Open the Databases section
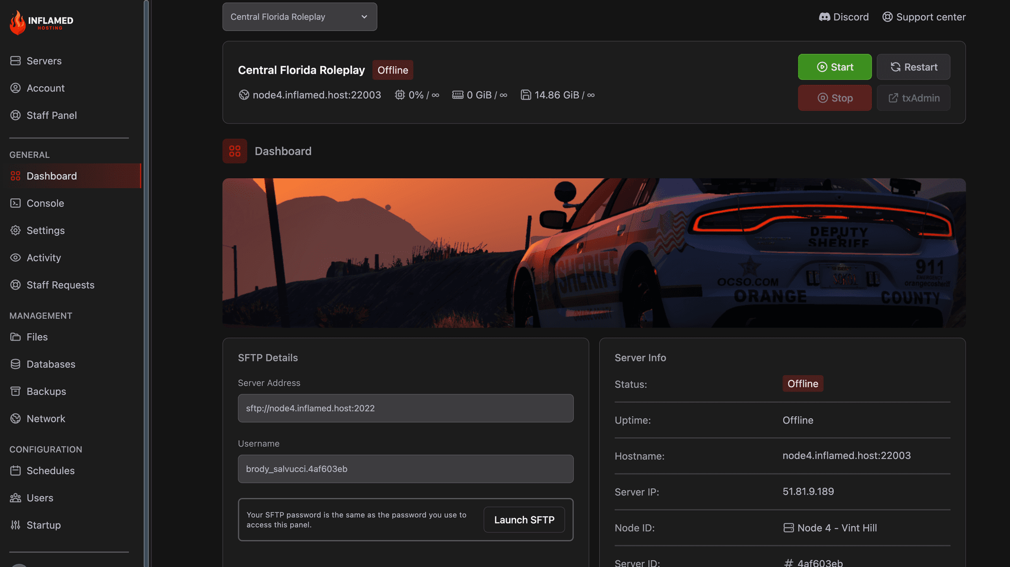 (x=16, y=364)
